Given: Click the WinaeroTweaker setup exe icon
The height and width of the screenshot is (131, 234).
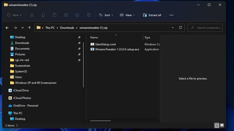Looking at the screenshot, I should pos(92,49).
